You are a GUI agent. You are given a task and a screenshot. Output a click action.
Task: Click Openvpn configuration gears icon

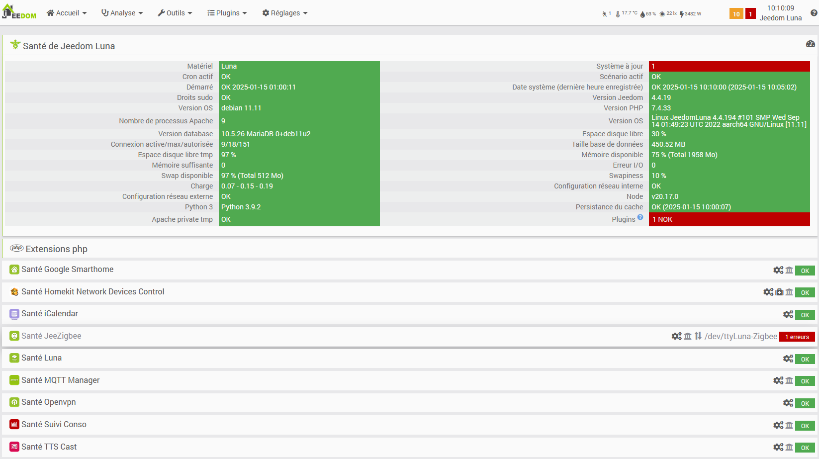(788, 403)
